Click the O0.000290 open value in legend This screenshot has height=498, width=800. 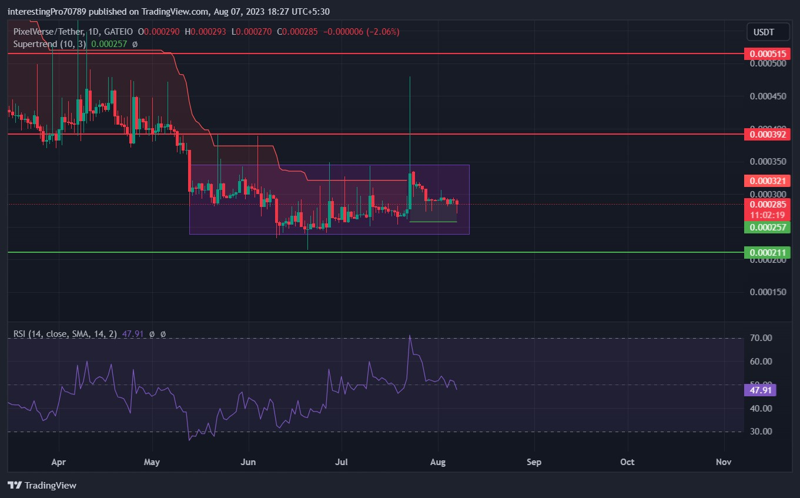(x=159, y=32)
